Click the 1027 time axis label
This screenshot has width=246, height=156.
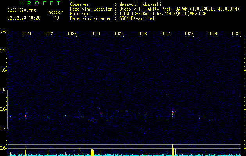166,34
